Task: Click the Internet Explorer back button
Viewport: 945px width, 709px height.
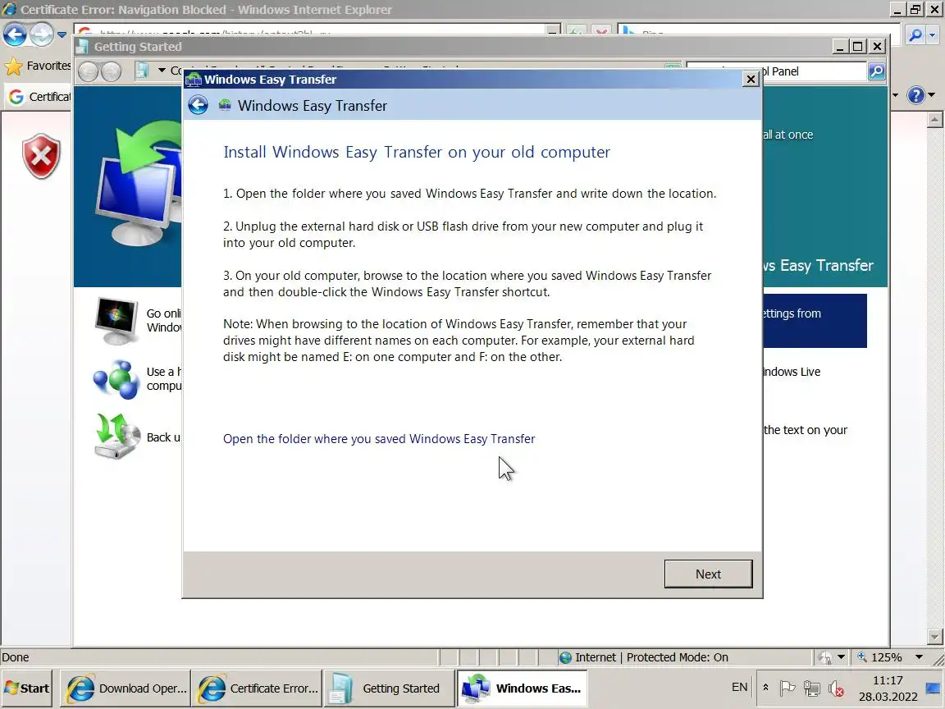Action: [x=15, y=34]
